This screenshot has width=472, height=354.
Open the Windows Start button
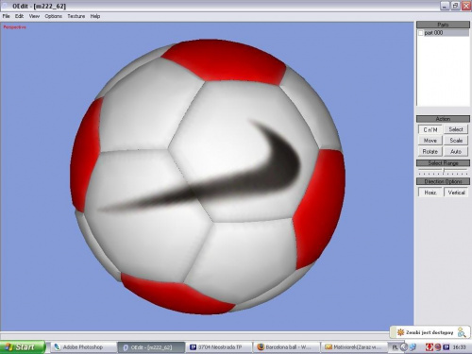click(22, 347)
